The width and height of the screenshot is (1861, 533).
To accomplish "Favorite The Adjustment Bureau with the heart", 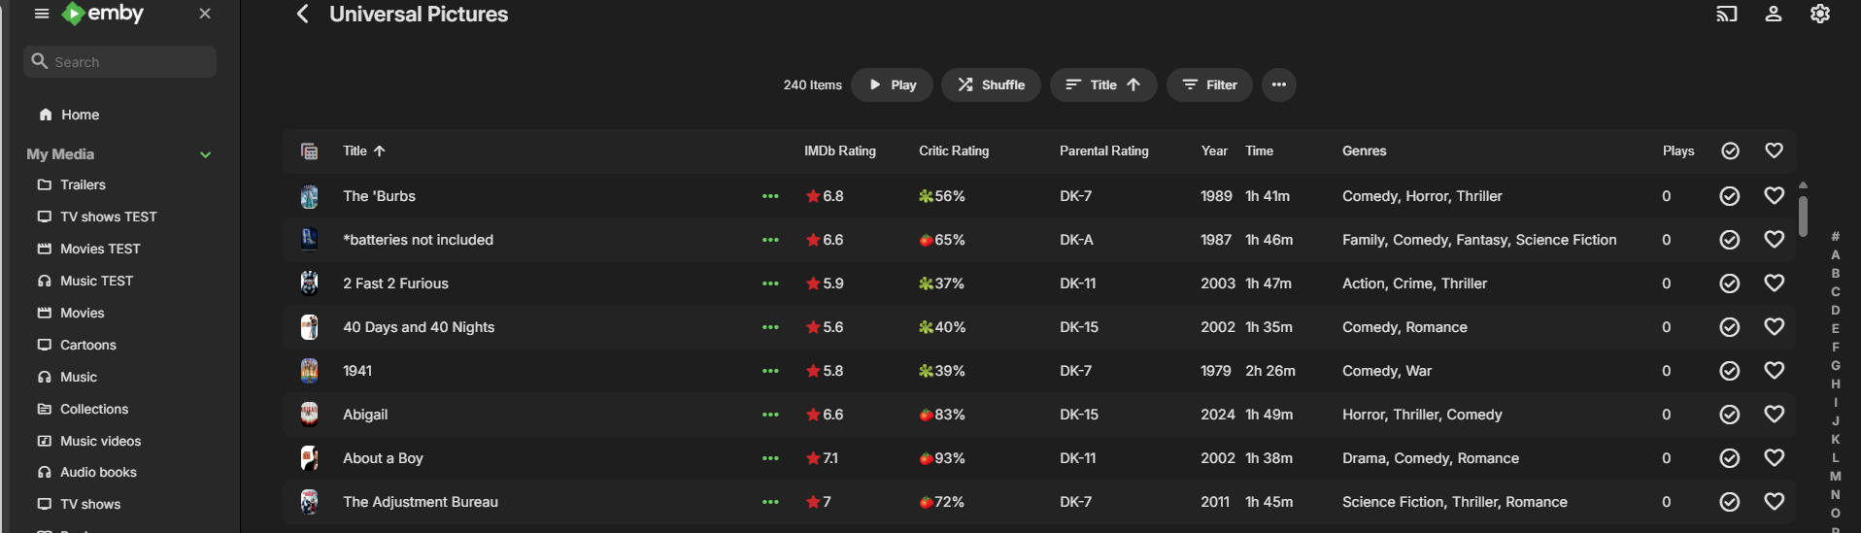I will coord(1774,502).
